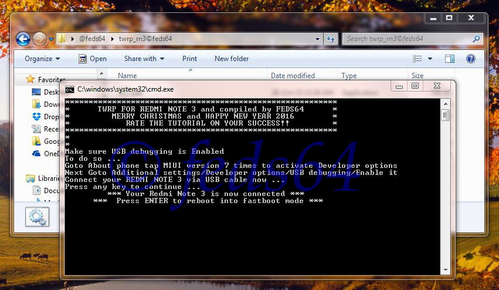
Task: Click Print in the Explorer toolbar
Action: pyautogui.click(x=189, y=59)
